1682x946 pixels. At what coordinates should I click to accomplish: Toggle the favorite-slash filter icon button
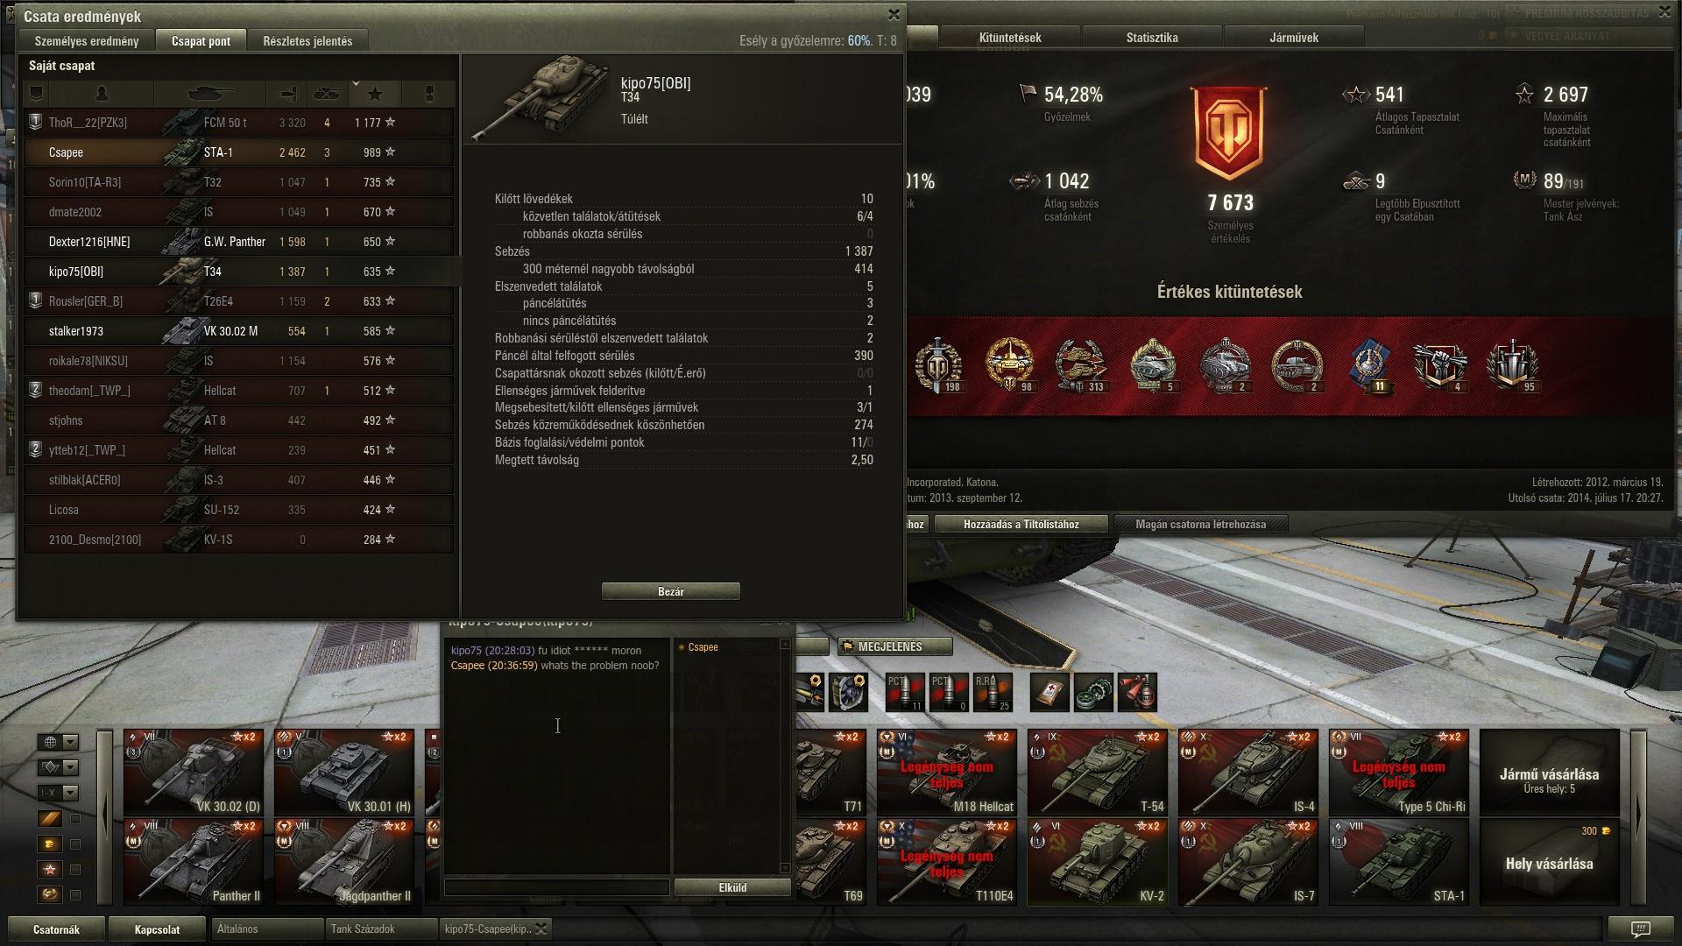coord(50,819)
